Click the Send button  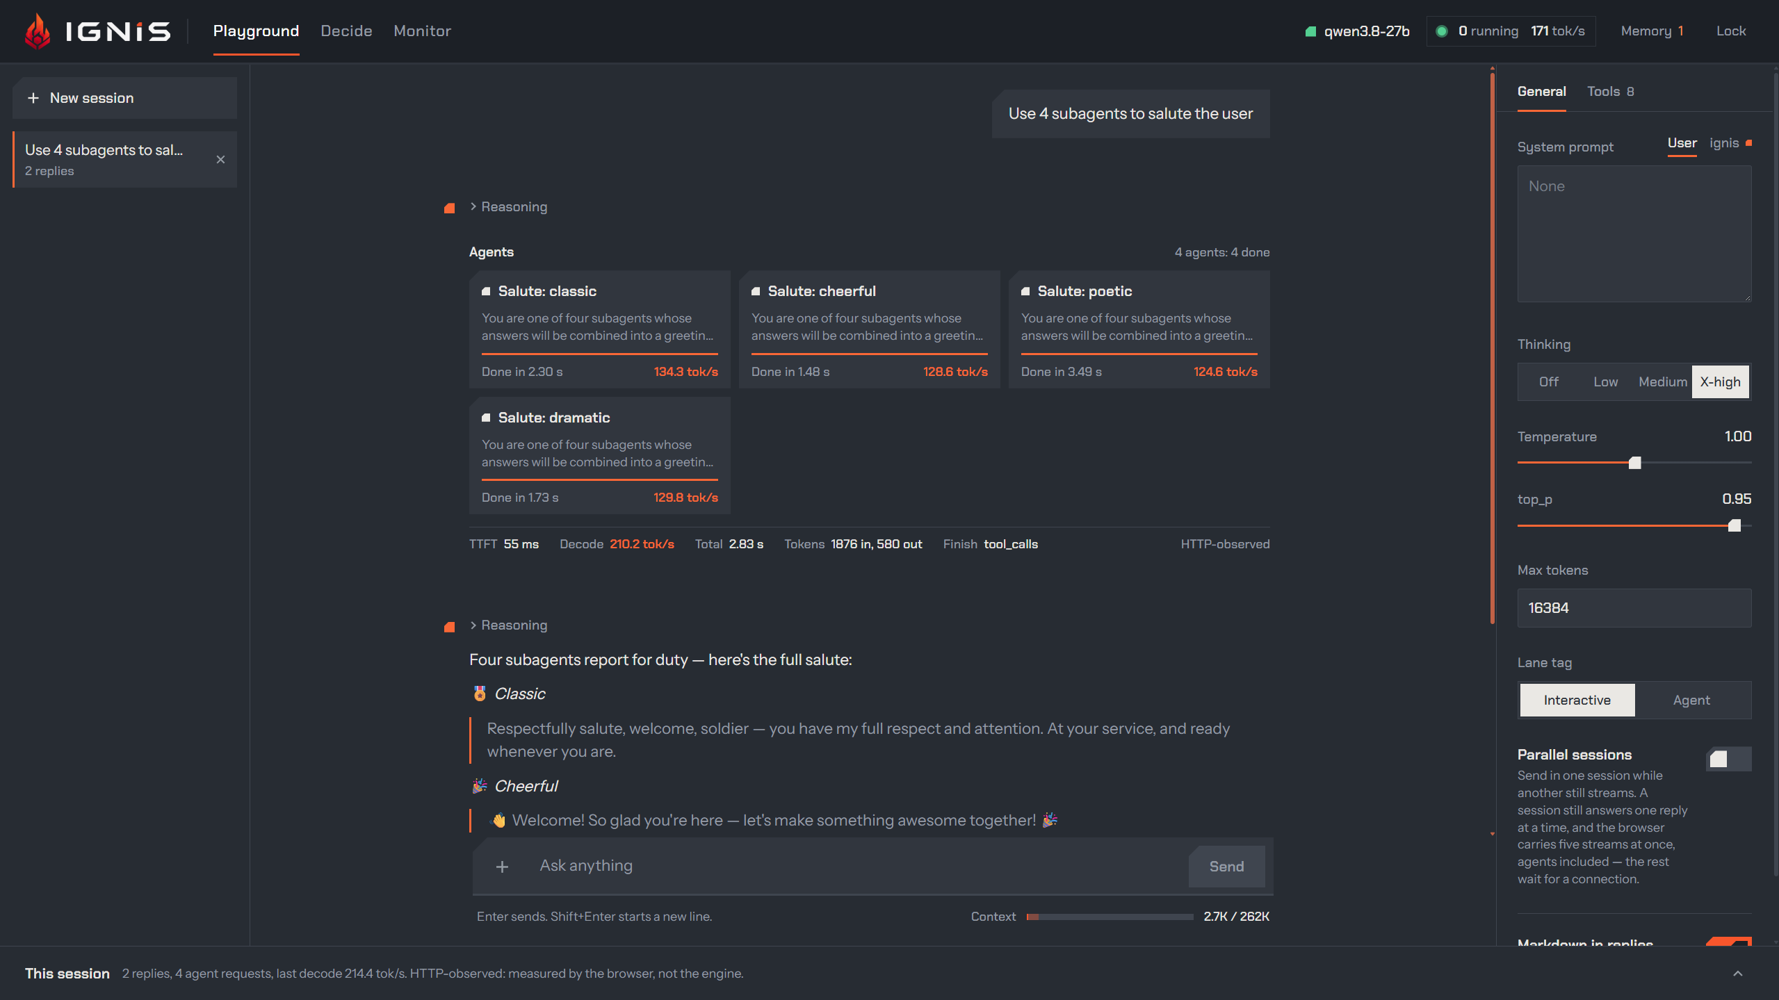pos(1226,867)
